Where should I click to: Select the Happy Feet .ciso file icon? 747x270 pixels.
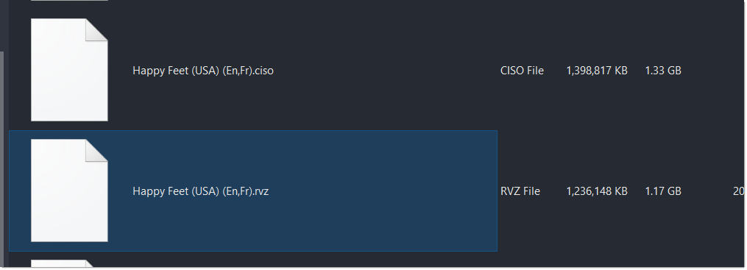tap(69, 70)
